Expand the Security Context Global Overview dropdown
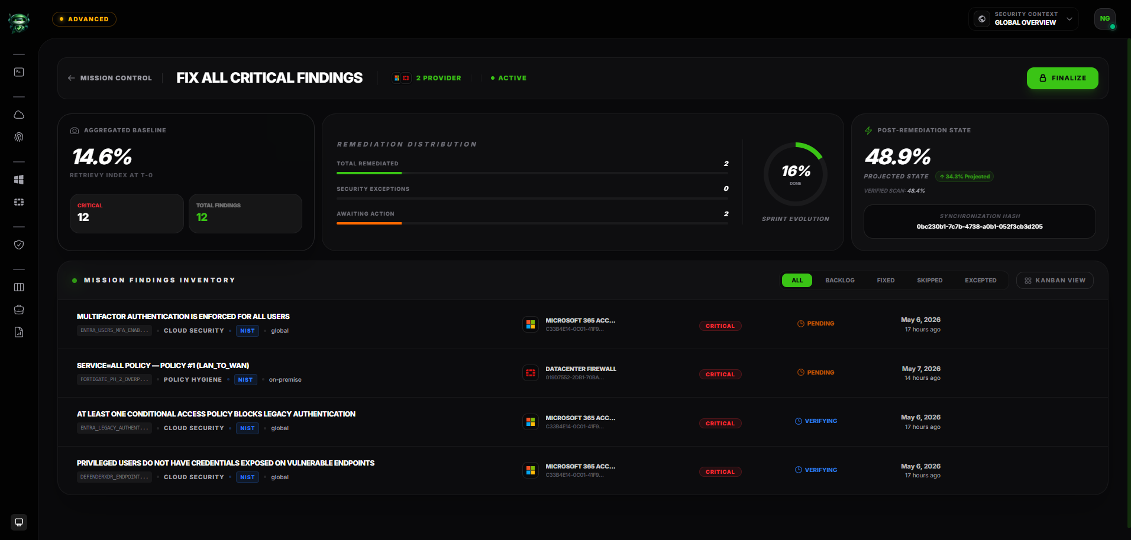The image size is (1131, 540). (1023, 19)
